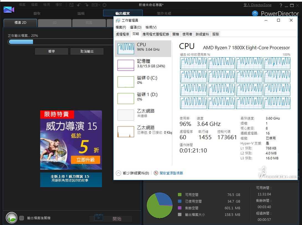Open the PowerDirector 檔案 menu
Image resolution: width=302 pixels, height=225 pixels.
point(22,5)
